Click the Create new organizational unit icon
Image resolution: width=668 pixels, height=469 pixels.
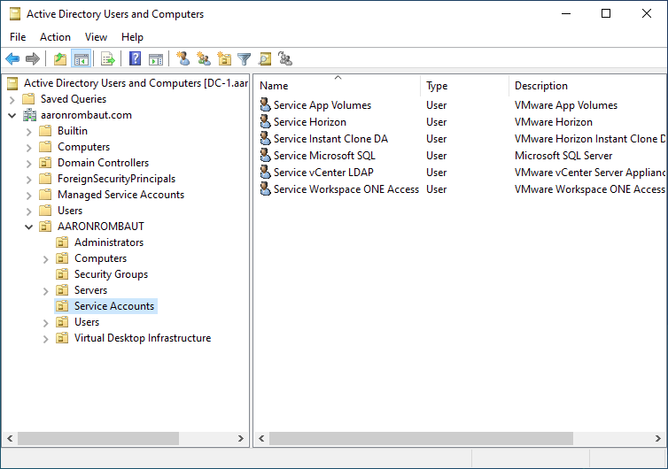(224, 59)
